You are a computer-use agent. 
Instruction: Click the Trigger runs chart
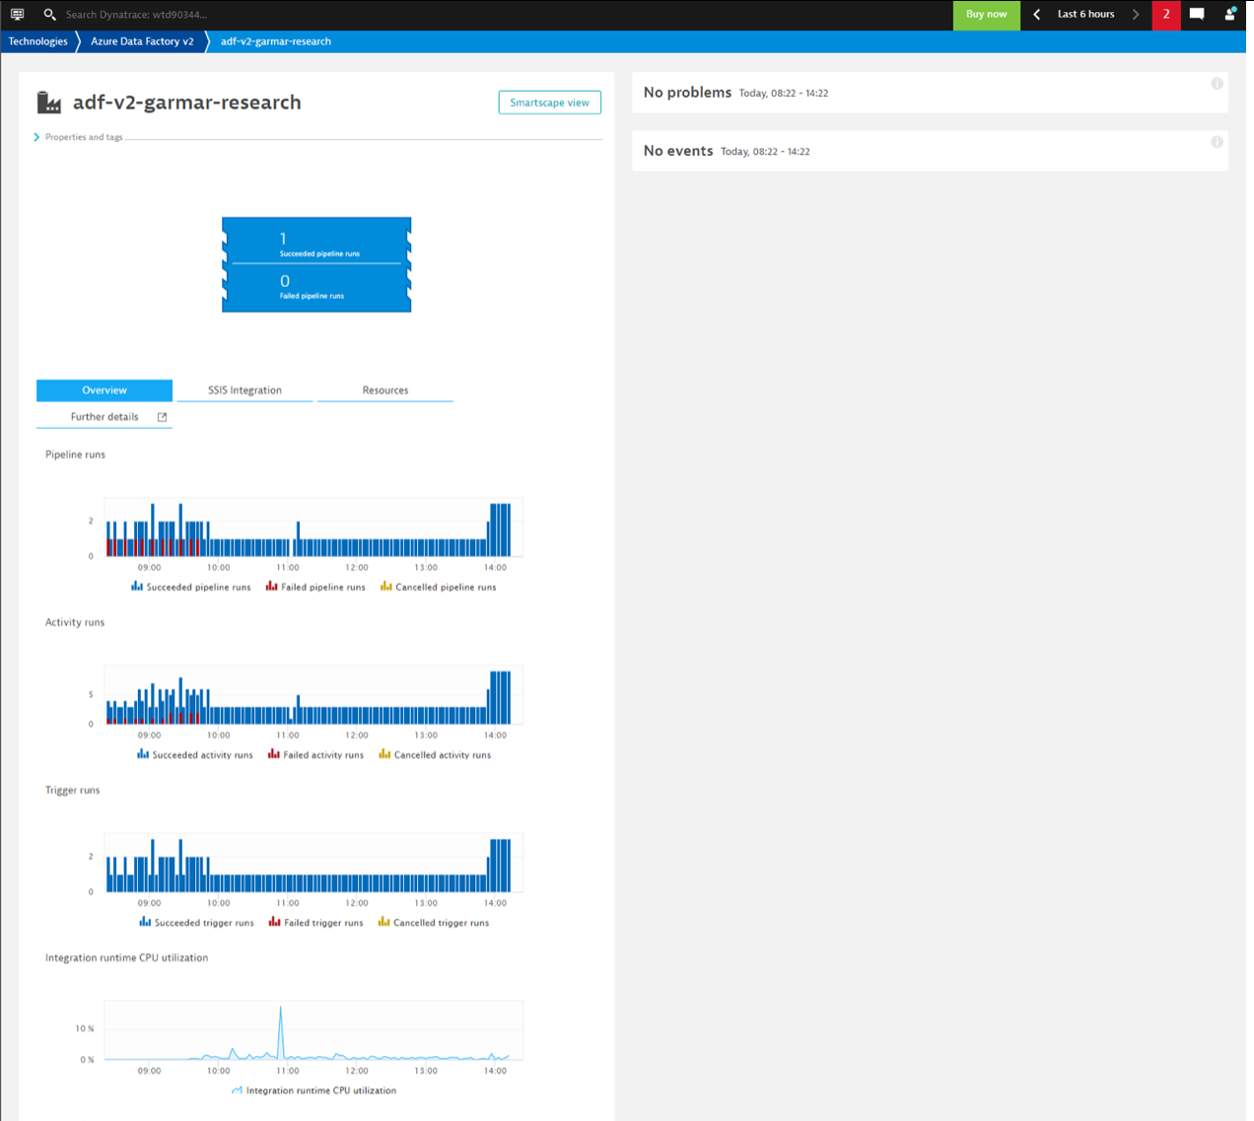click(x=313, y=865)
